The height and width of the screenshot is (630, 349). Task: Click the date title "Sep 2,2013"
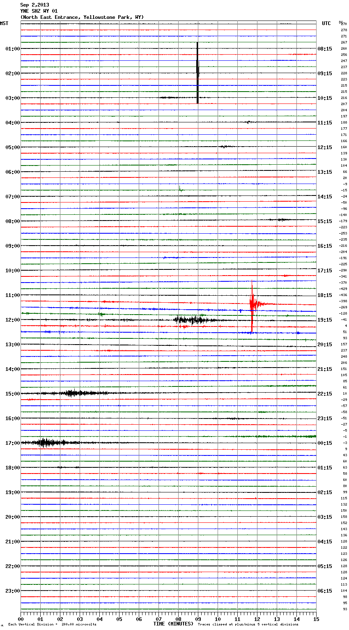point(34,5)
